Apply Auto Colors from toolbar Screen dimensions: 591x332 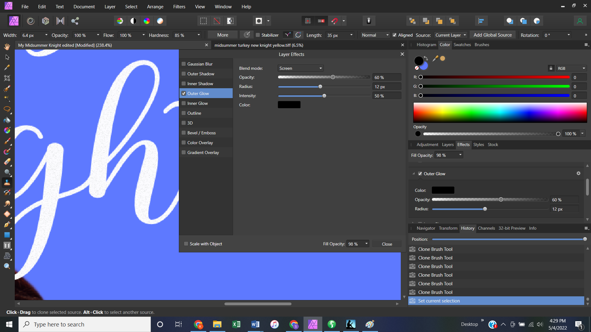(x=147, y=21)
